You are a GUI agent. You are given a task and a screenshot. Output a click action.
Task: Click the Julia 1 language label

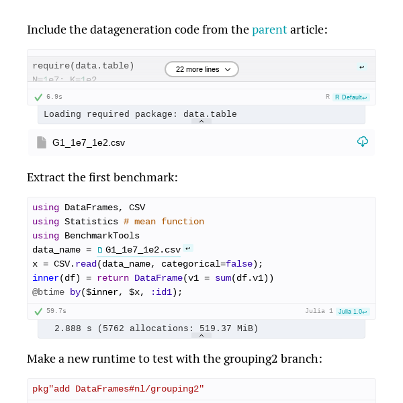[319, 311]
